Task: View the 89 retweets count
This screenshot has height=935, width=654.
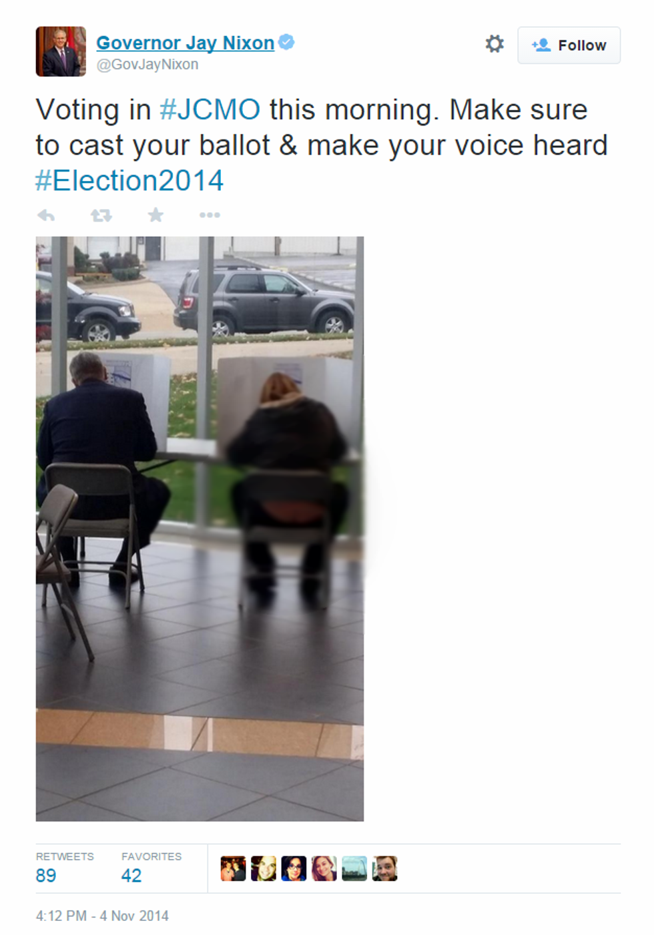Action: (x=46, y=876)
